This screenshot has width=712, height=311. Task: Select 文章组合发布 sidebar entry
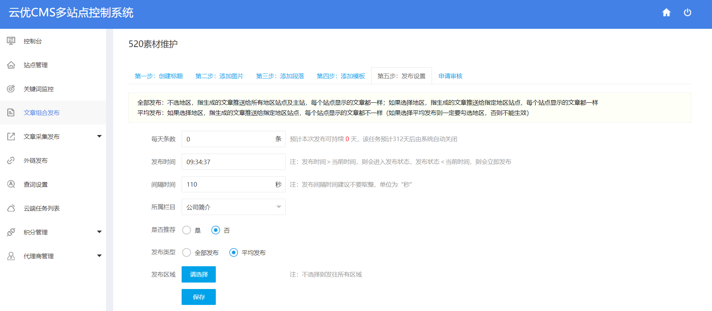pos(53,113)
